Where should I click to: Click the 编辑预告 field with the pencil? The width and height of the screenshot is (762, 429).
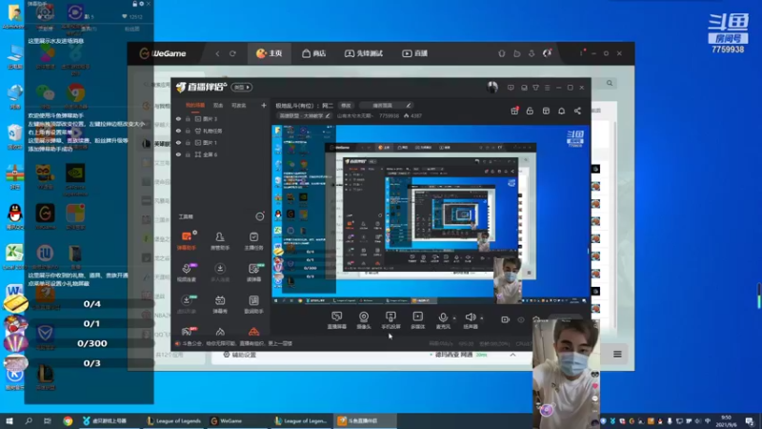click(x=386, y=105)
